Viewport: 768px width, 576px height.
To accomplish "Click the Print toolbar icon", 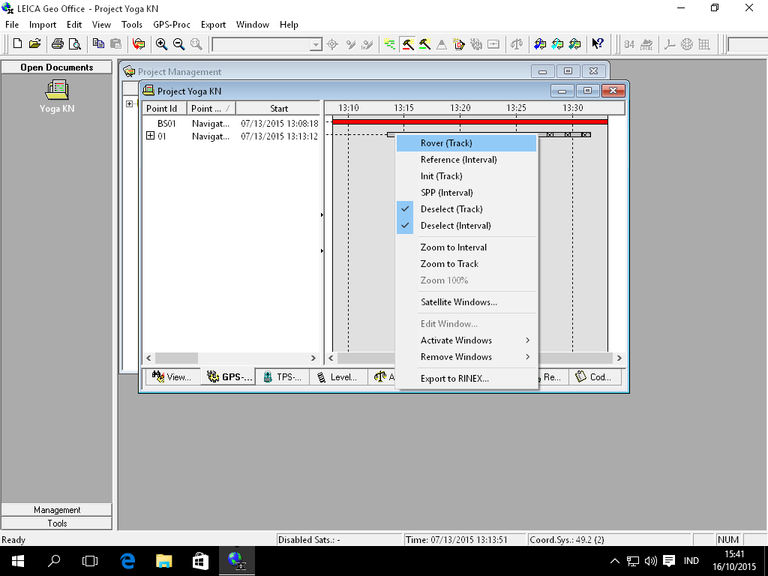I will [58, 44].
